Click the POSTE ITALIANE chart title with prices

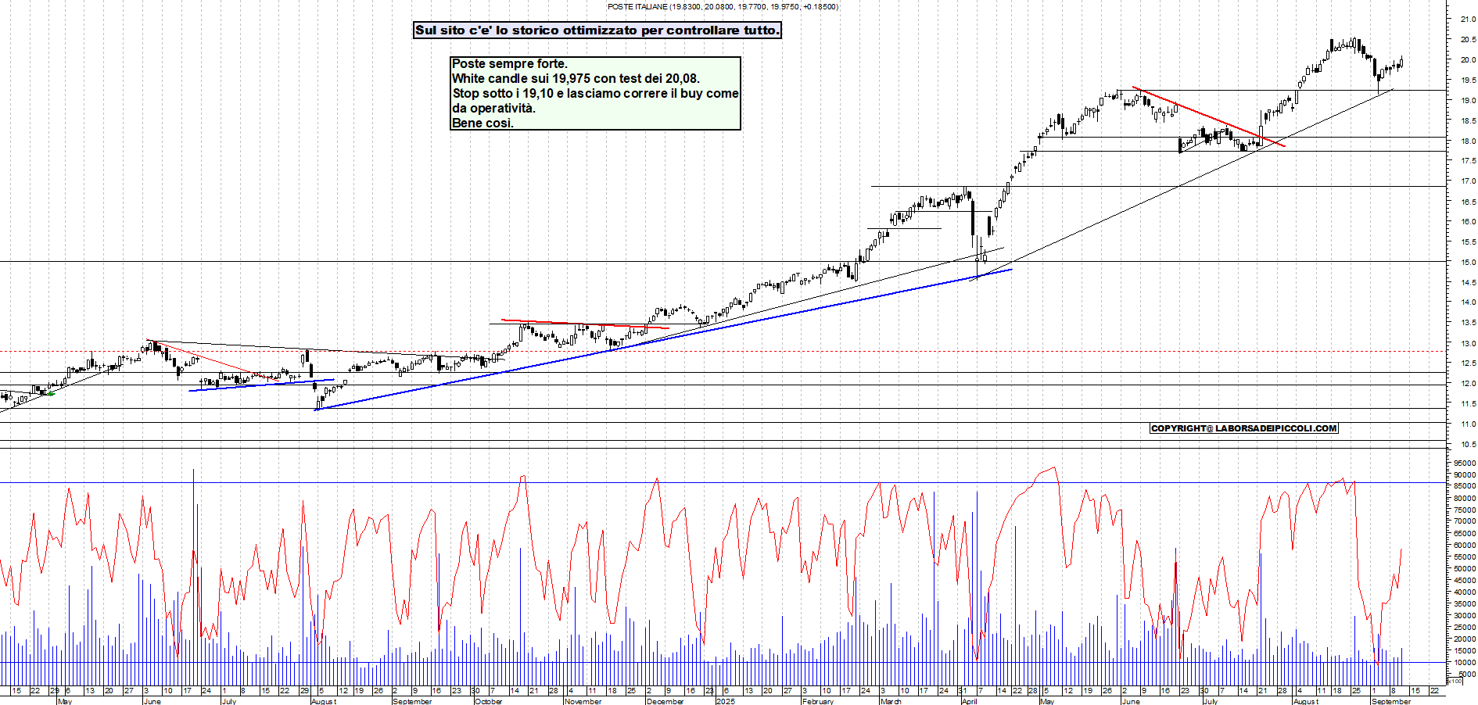tap(723, 6)
